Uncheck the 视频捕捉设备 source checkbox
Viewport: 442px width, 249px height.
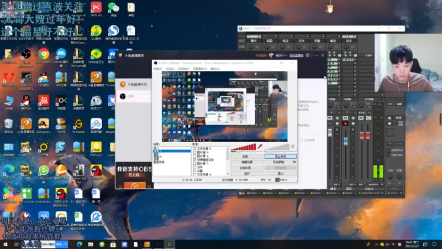pyautogui.click(x=194, y=159)
